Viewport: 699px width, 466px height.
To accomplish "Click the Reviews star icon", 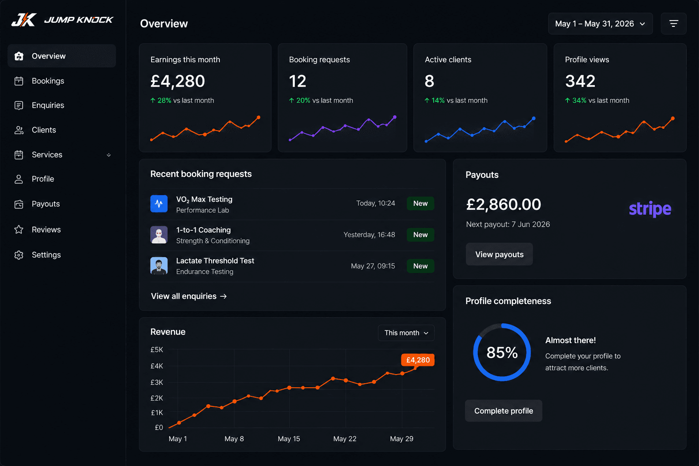I will click(19, 229).
